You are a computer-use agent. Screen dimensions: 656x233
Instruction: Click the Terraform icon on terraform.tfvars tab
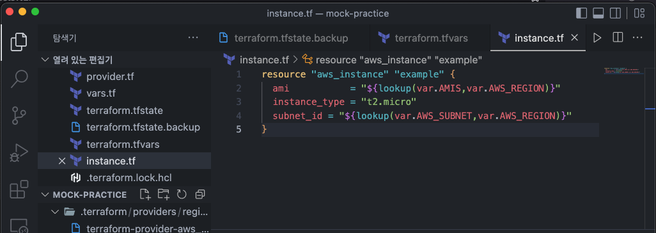click(x=384, y=38)
